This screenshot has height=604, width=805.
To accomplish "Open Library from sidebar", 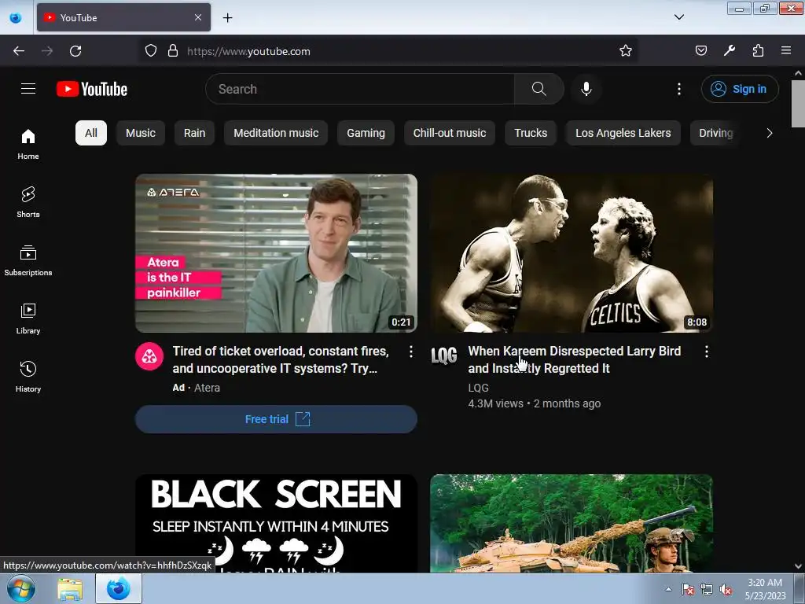I will tap(28, 319).
